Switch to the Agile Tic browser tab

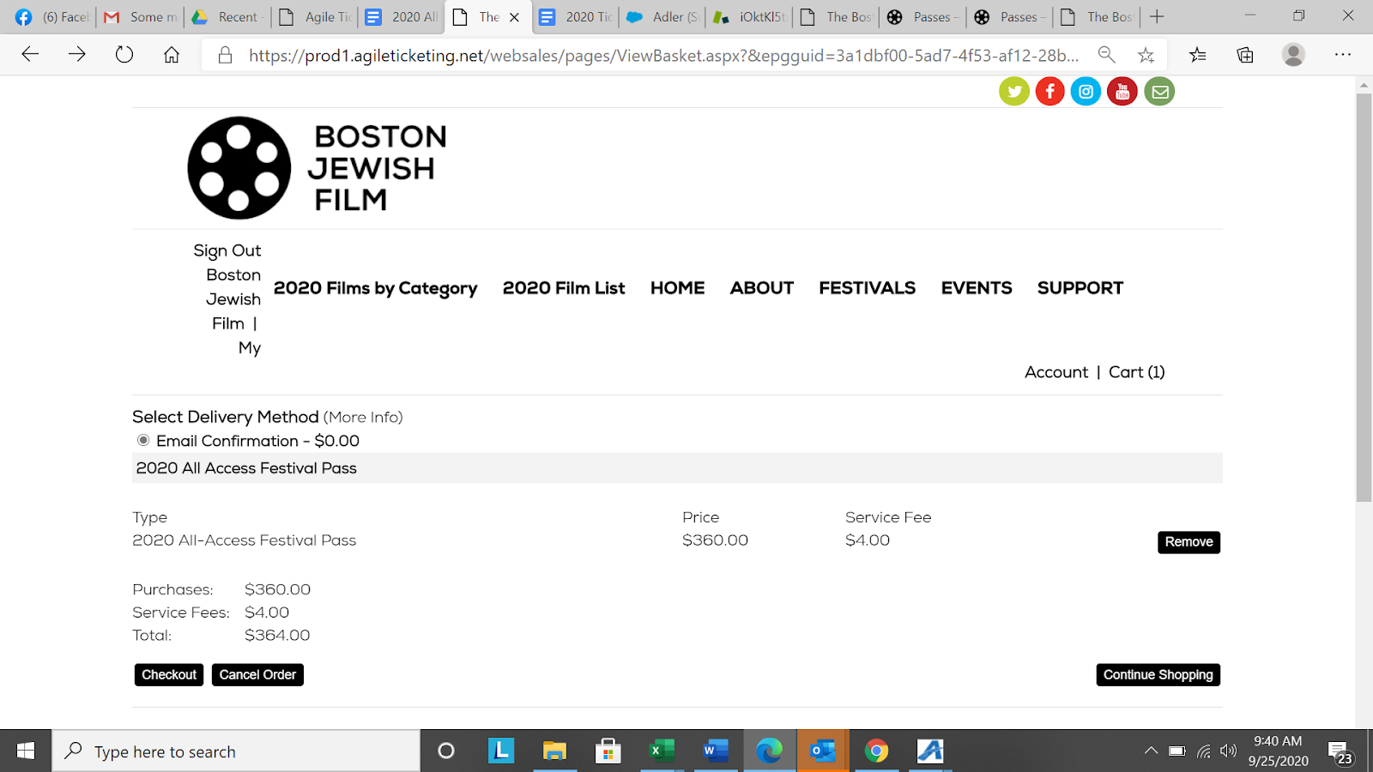(316, 16)
